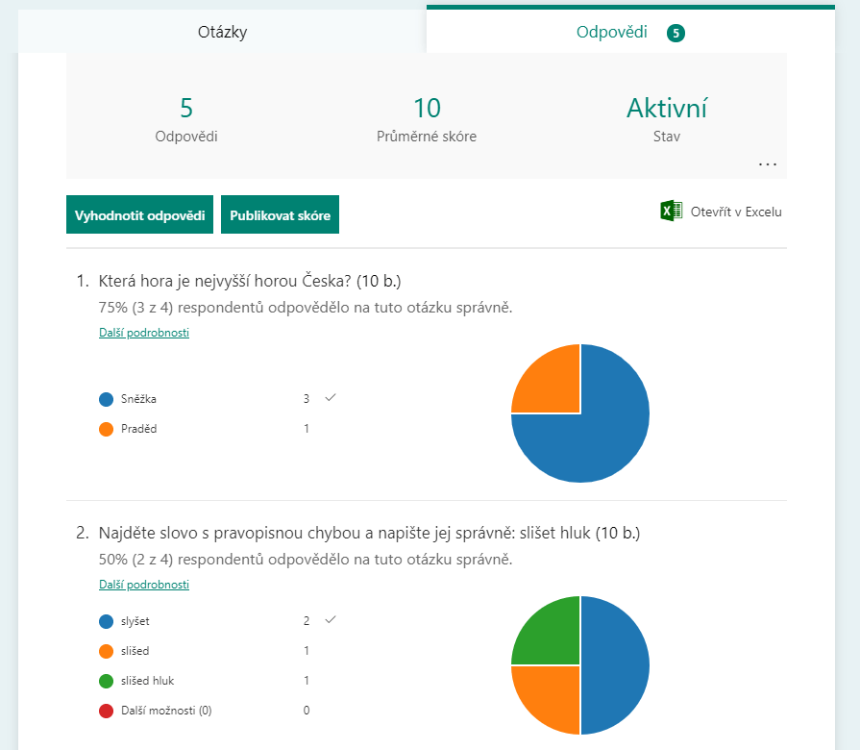This screenshot has width=860, height=750.
Task: Click the question 1 pie chart
Action: [580, 413]
